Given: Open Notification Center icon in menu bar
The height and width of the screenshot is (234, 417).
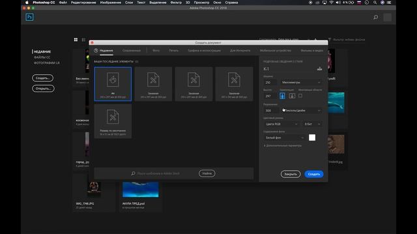Looking at the screenshot, I should pos(389,3).
